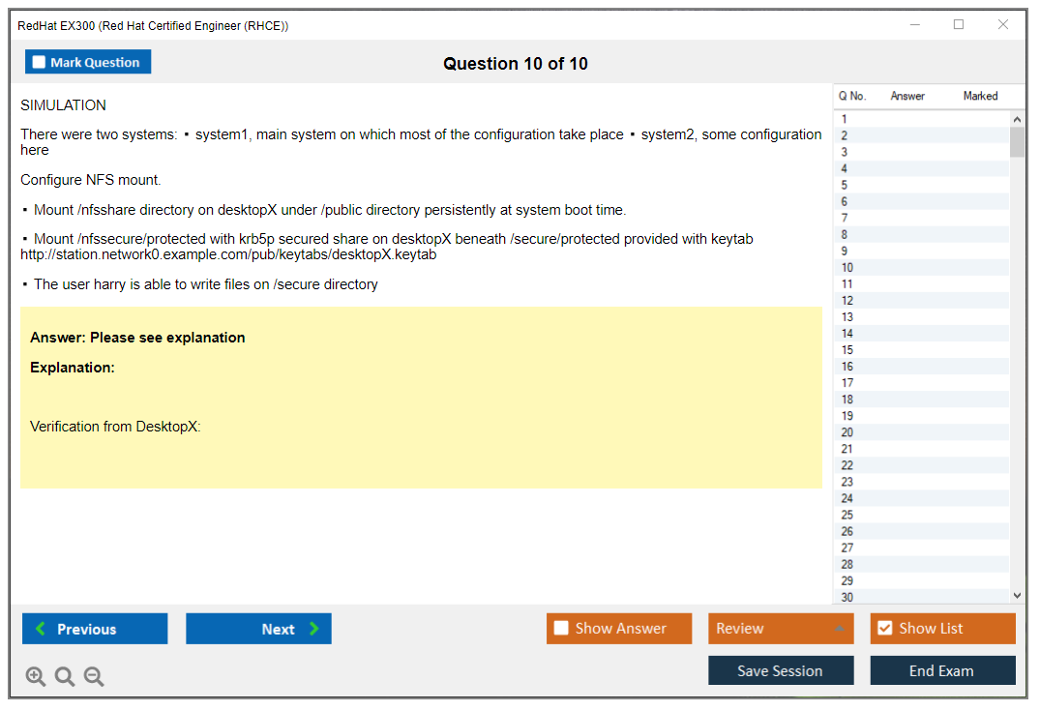Screen dimensions: 1040x711
Task: Click the zoom in magnifier icon
Action: coord(36,677)
